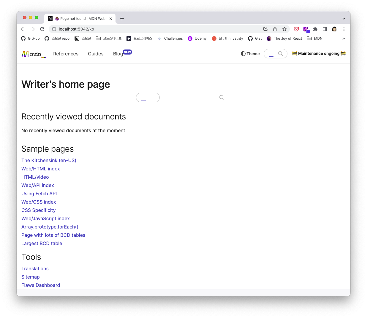Toggle the Theme switcher
Screen dimensions: 367x318
(x=250, y=54)
